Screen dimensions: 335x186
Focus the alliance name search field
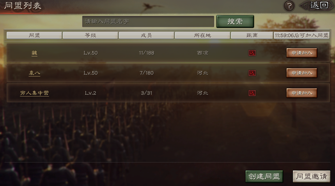(x=148, y=21)
